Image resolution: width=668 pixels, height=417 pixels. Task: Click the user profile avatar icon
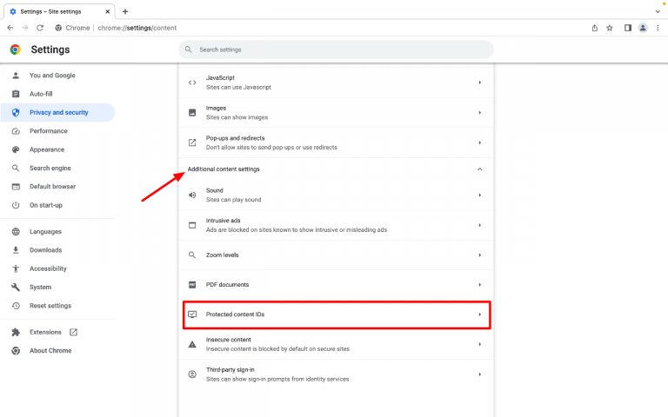click(643, 28)
